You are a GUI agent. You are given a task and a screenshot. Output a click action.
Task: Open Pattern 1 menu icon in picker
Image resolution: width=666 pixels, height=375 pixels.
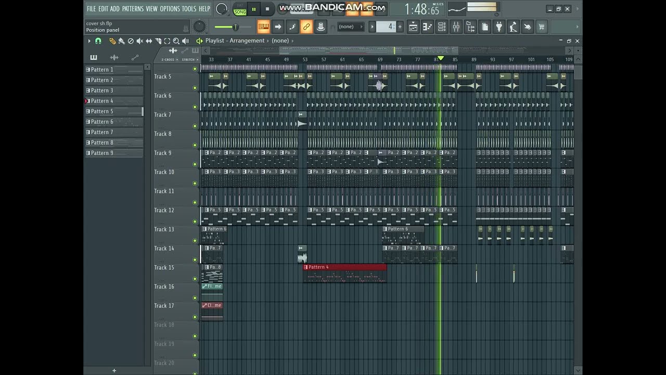coord(88,70)
